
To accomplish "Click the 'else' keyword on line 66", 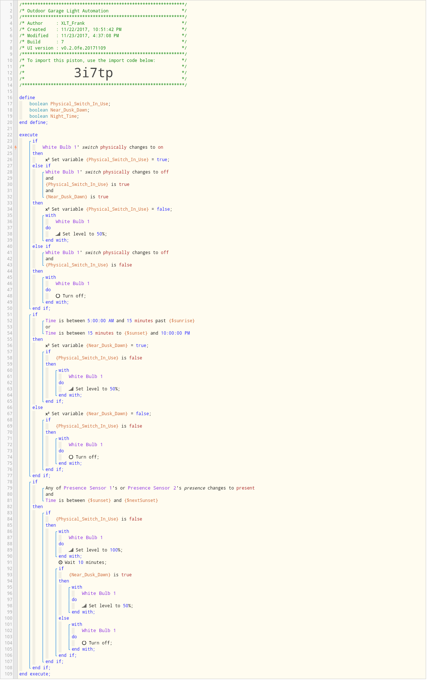I will click(x=38, y=408).
